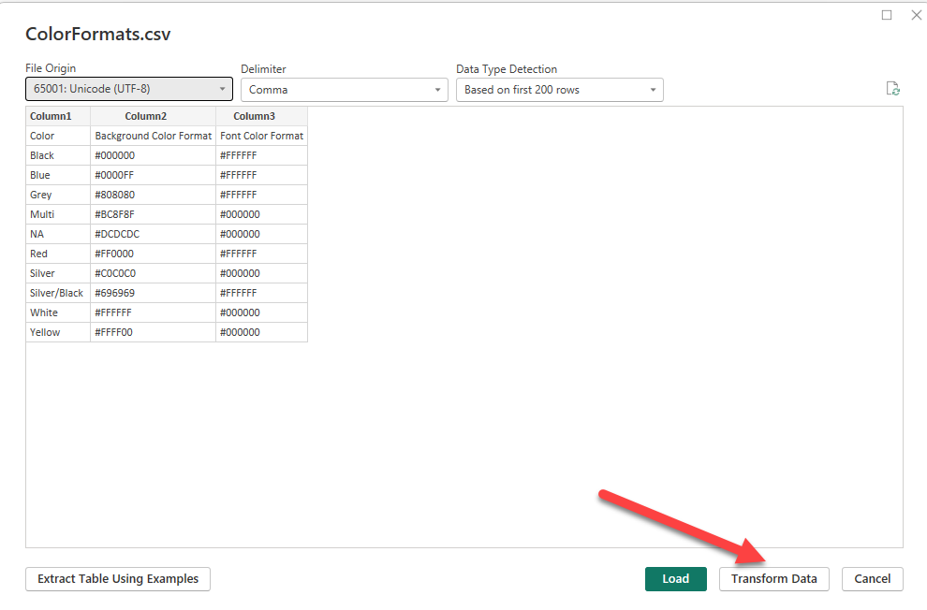The height and width of the screenshot is (610, 927).
Task: Click the #BC8F8F background color cell
Action: coord(114,214)
